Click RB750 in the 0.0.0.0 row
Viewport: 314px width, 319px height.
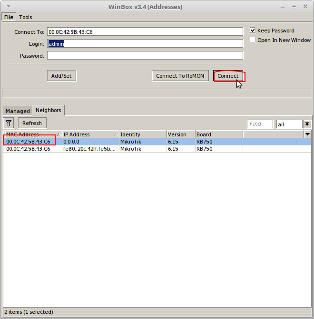coord(204,142)
